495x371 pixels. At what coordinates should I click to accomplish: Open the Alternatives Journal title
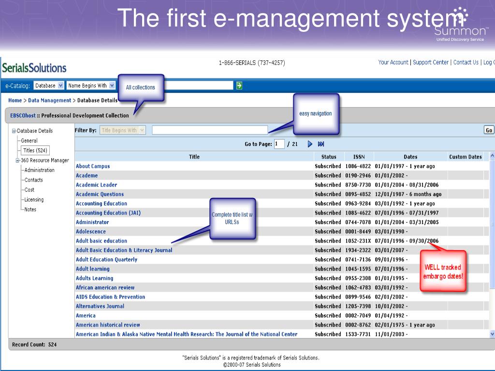tap(100, 306)
